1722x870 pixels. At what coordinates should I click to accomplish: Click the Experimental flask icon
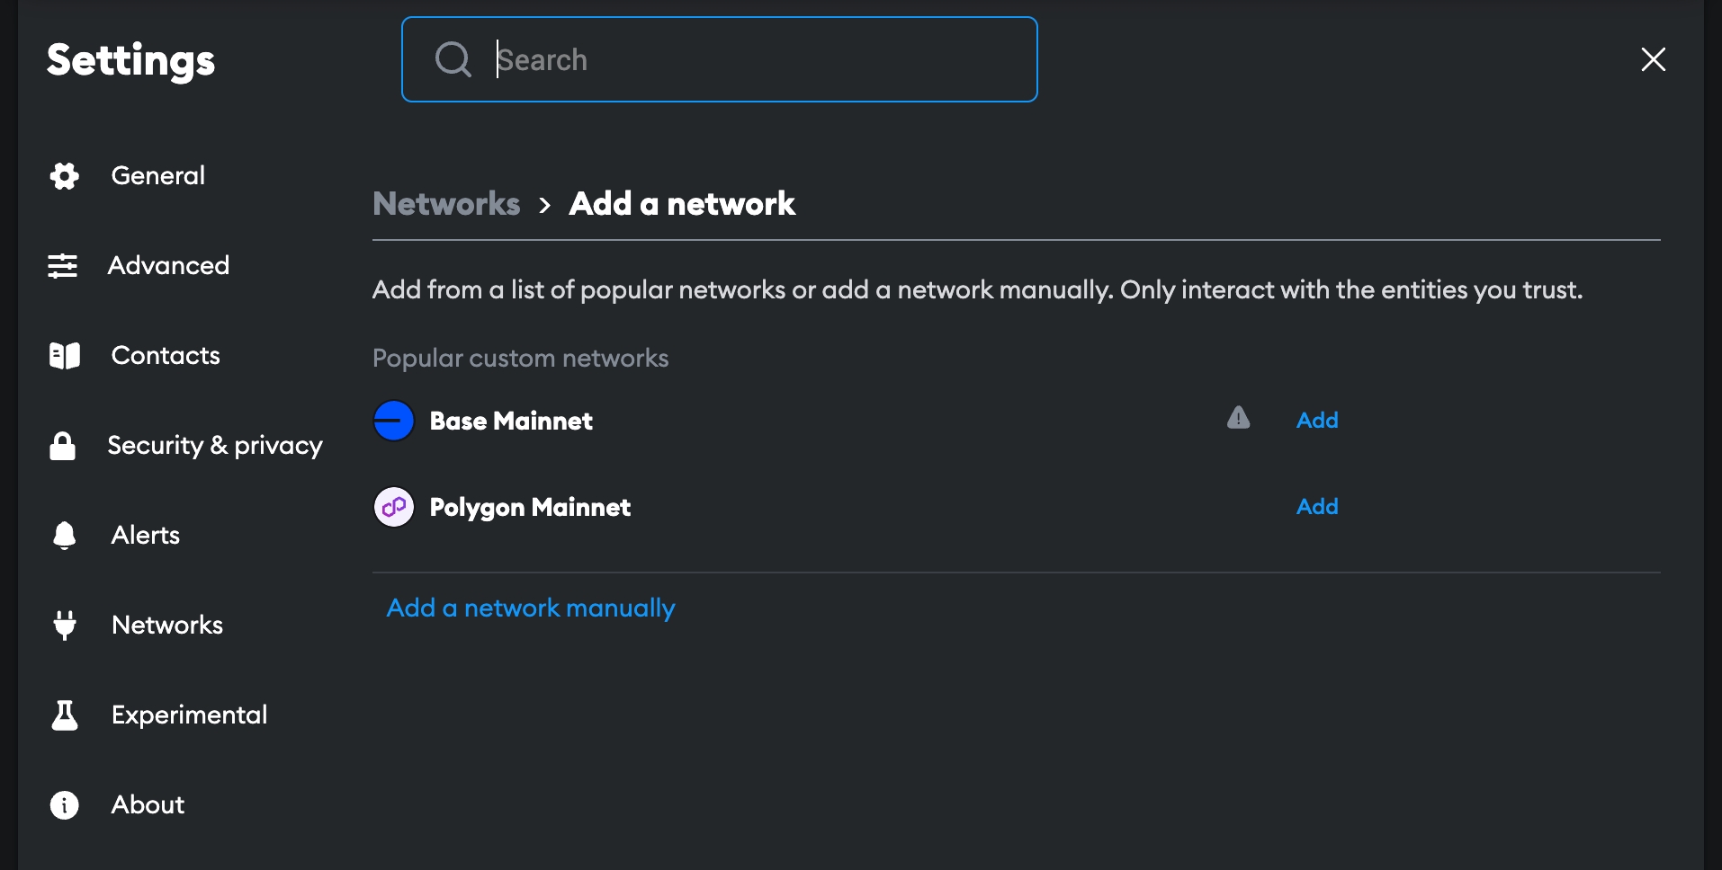point(64,715)
